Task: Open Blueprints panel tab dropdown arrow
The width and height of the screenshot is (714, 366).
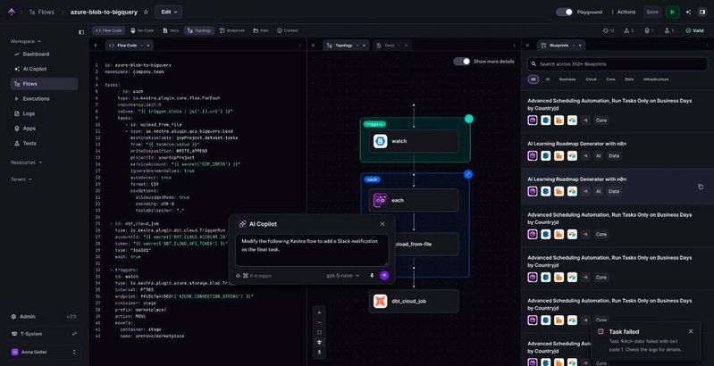Action: click(x=574, y=46)
